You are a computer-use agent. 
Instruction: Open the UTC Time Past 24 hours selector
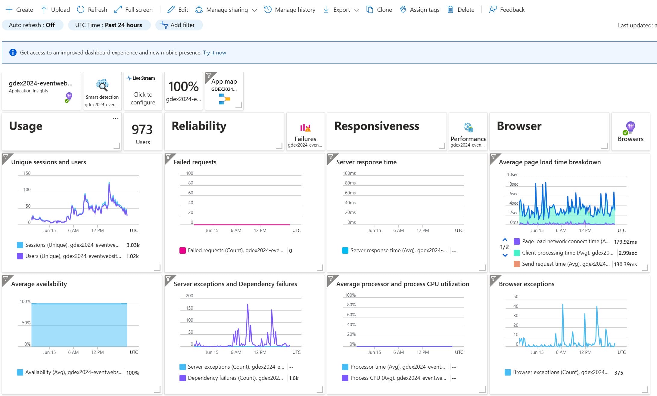[109, 25]
